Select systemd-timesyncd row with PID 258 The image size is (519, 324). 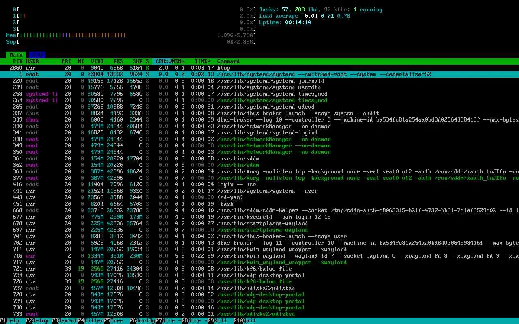(259, 94)
